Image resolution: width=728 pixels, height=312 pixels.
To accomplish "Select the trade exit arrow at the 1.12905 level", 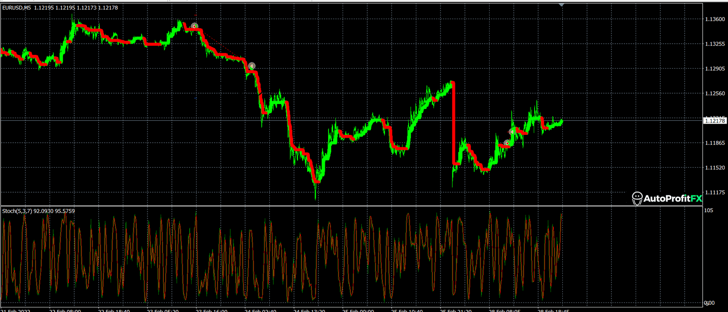I will (252, 66).
